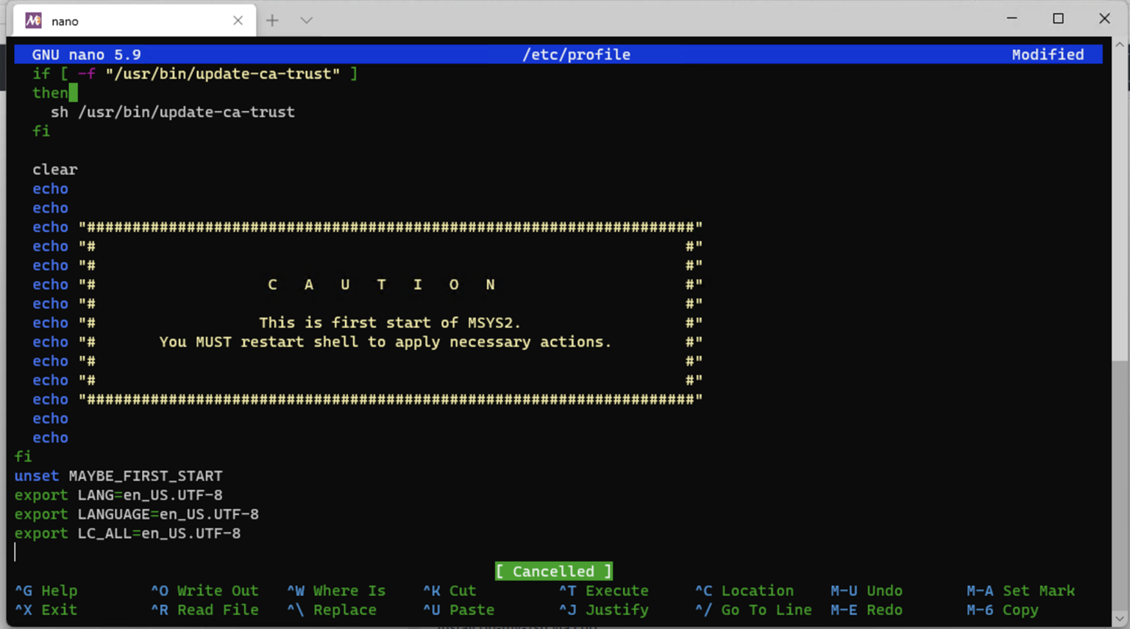This screenshot has width=1130, height=629.
Task: Search text with ^W Where Is
Action: [x=336, y=590]
